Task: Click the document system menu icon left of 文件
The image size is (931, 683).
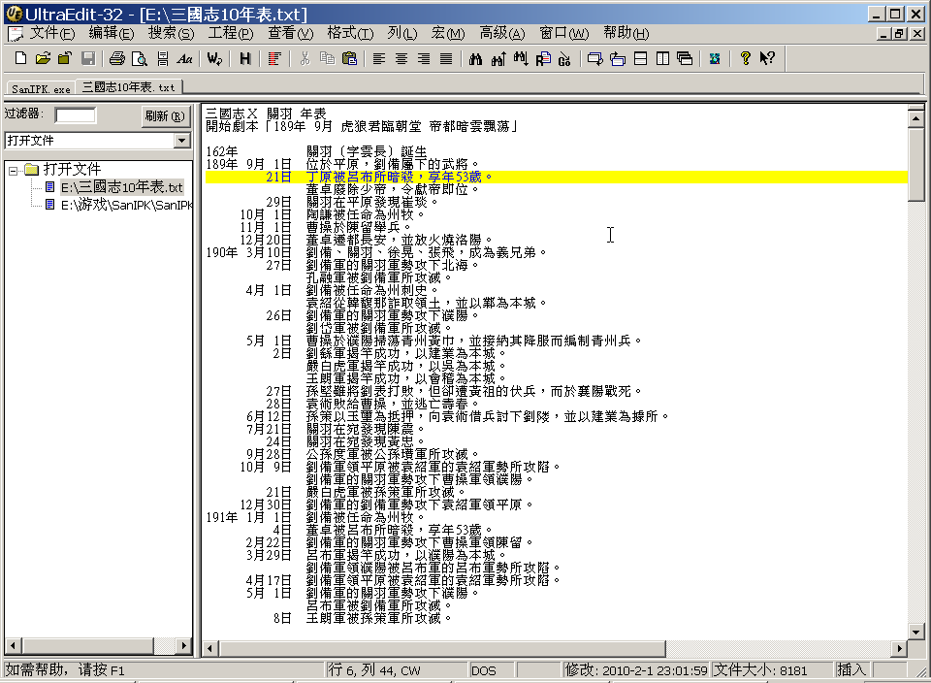Action: point(15,34)
